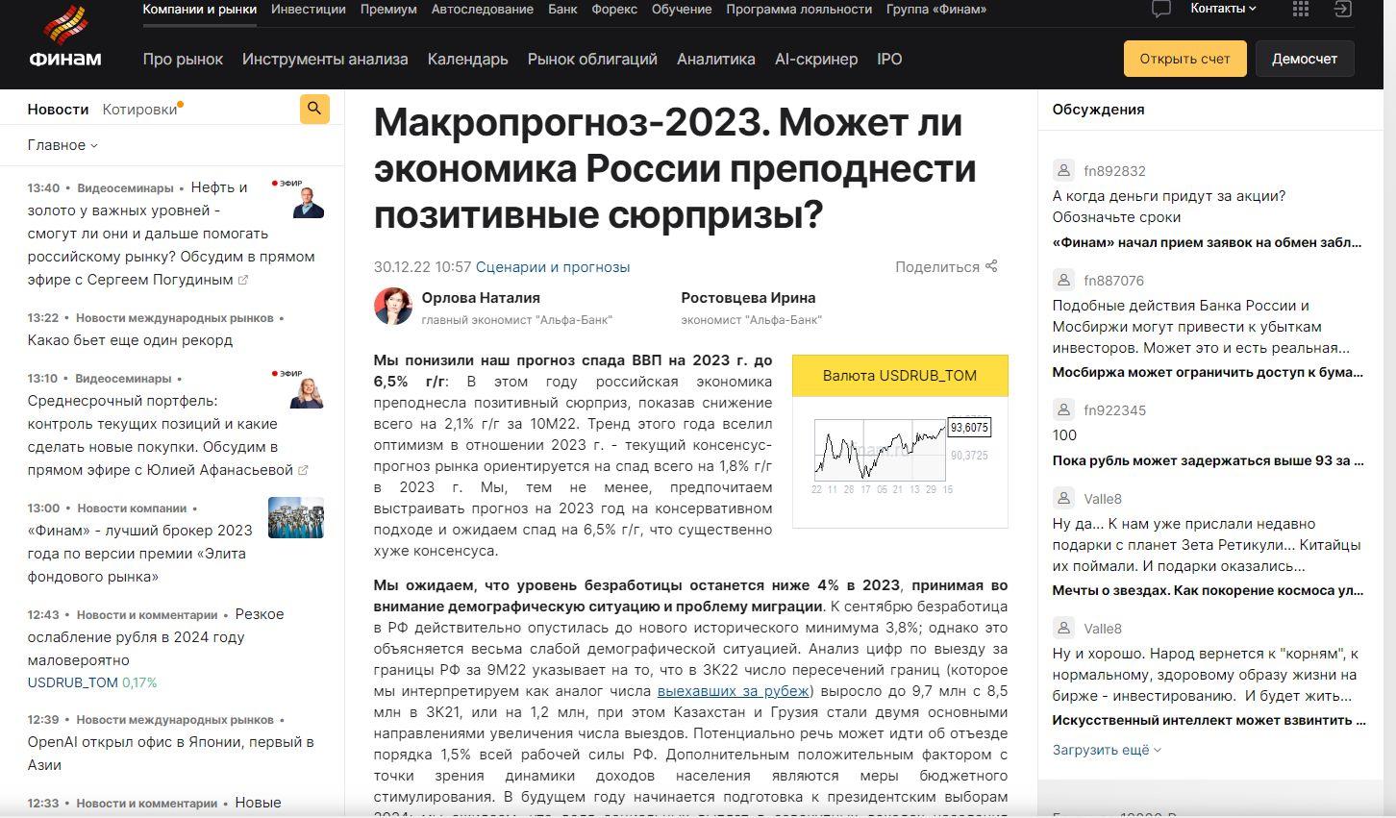The image size is (1396, 818).
Task: Click avatar icon of user fn887076
Action: coord(1063,281)
